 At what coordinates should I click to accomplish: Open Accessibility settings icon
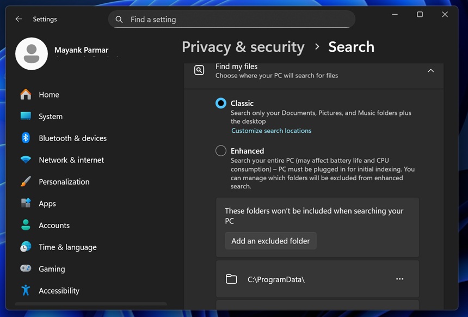tap(26, 290)
